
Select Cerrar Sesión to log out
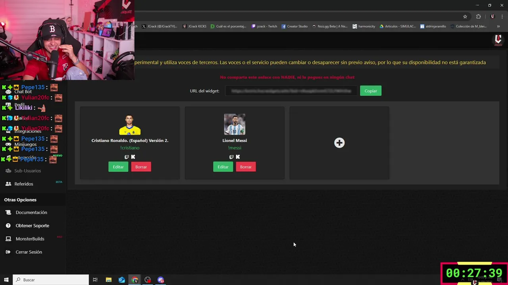tap(29, 252)
